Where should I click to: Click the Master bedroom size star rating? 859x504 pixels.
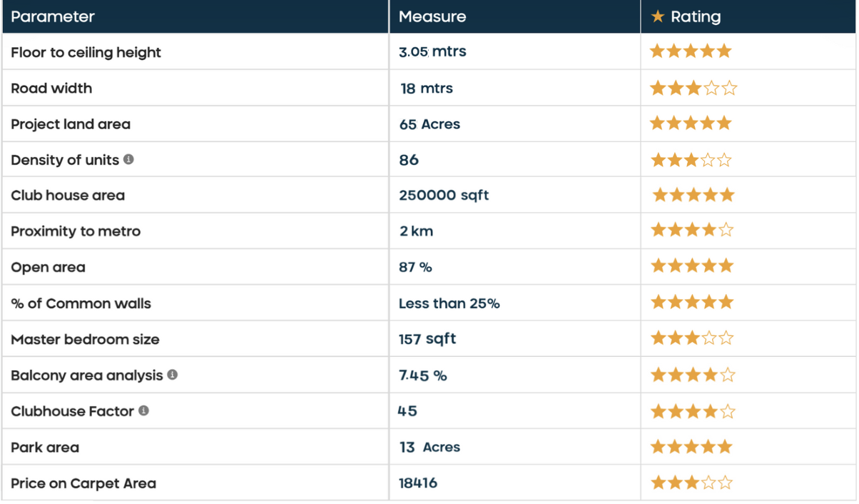[x=692, y=338]
